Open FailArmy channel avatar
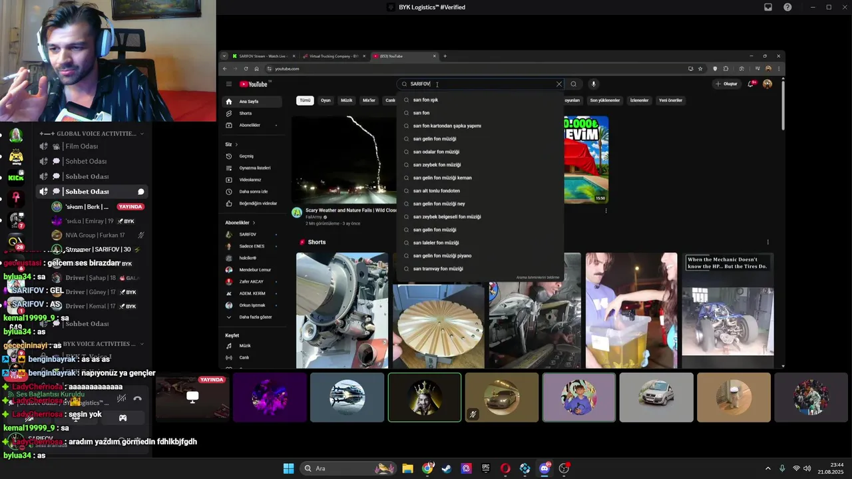The height and width of the screenshot is (479, 852). point(297,213)
